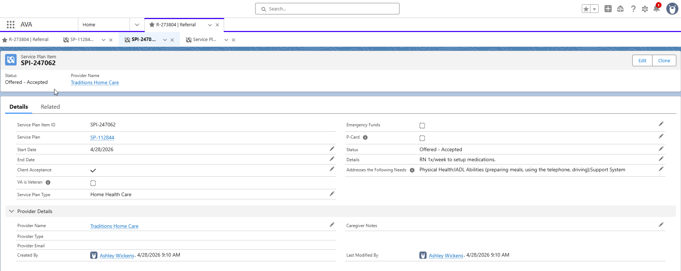
Task: Edit the Start Date field
Action: [x=332, y=149]
